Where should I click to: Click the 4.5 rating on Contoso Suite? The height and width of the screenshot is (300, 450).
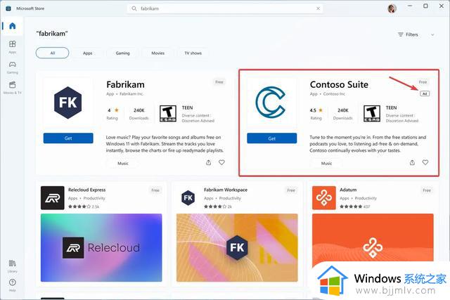click(x=316, y=110)
